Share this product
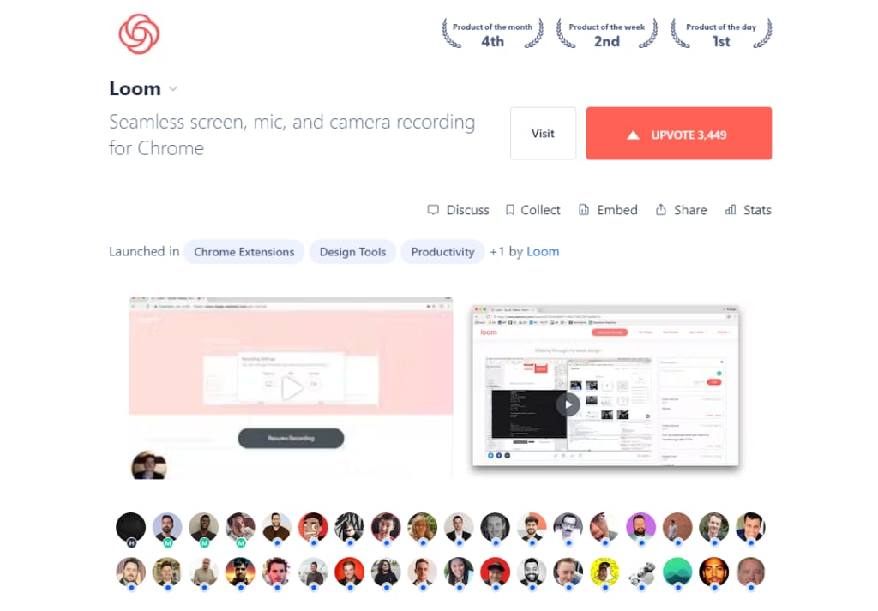Viewport: 878px width, 611px height. (x=681, y=210)
